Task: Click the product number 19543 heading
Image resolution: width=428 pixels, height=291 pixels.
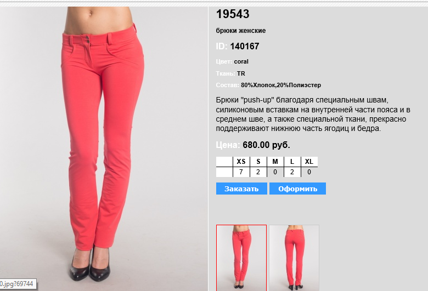Action: pos(233,14)
